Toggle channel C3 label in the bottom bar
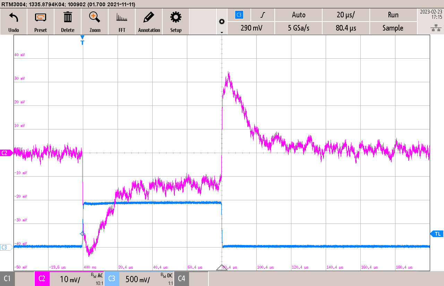444x286 pixels. tap(112, 279)
